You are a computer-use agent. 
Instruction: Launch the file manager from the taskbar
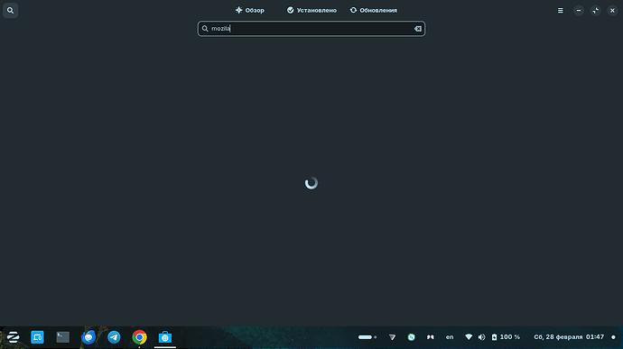[37, 337]
